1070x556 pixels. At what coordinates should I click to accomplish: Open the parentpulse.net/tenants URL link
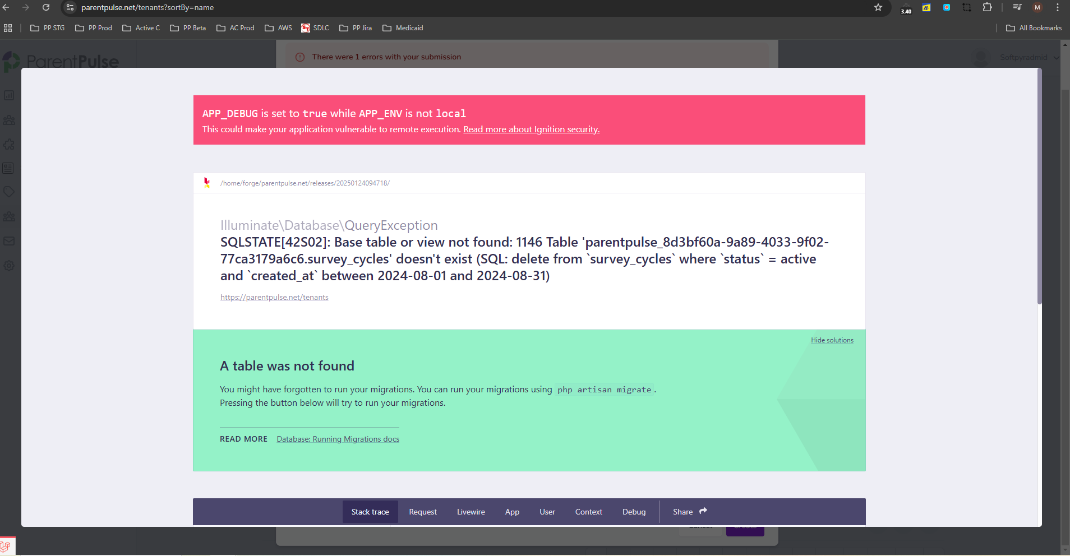[274, 298]
